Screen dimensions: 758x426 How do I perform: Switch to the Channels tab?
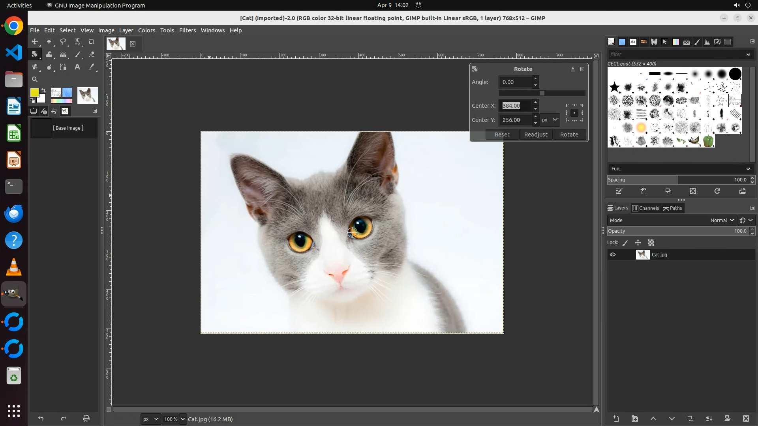(x=645, y=208)
